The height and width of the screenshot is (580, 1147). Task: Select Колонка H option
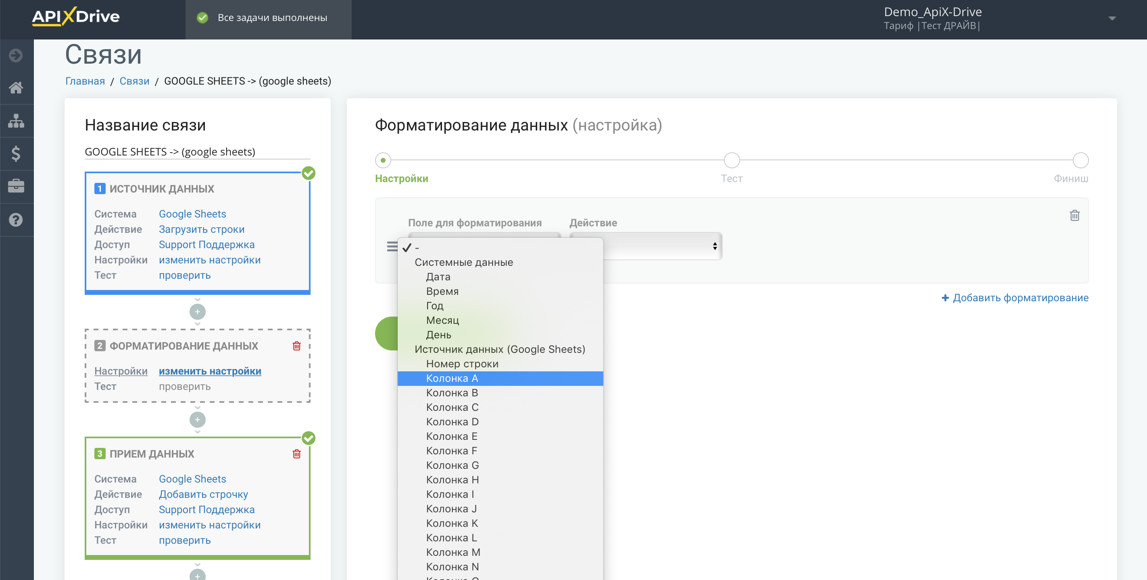coord(500,480)
